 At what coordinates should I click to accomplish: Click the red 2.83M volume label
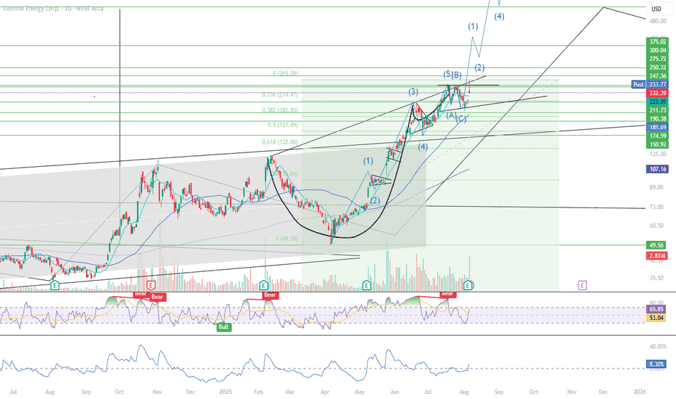click(657, 256)
